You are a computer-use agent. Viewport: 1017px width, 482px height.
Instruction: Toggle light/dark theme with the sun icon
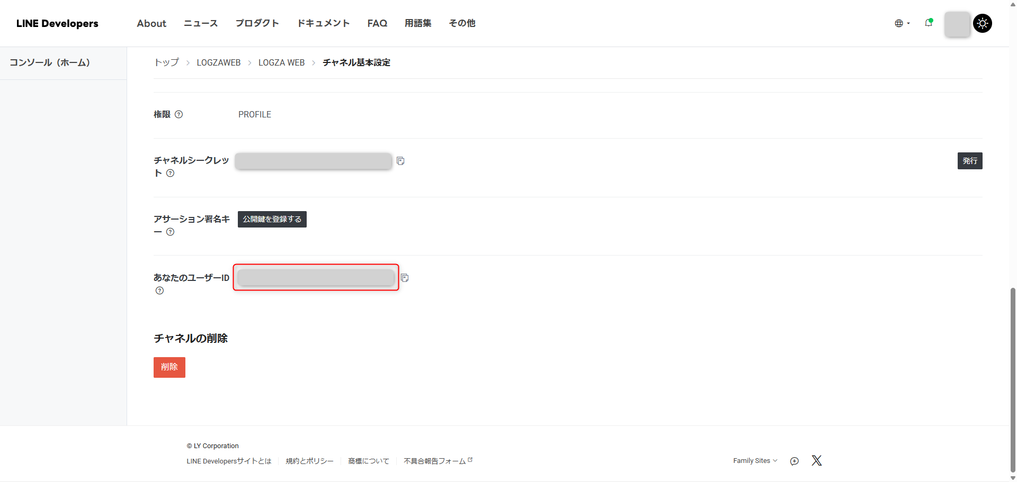click(x=983, y=23)
